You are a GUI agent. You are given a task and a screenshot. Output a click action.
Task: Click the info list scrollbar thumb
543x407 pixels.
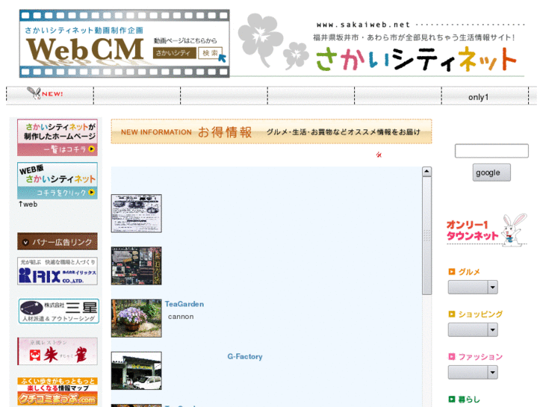point(426,235)
